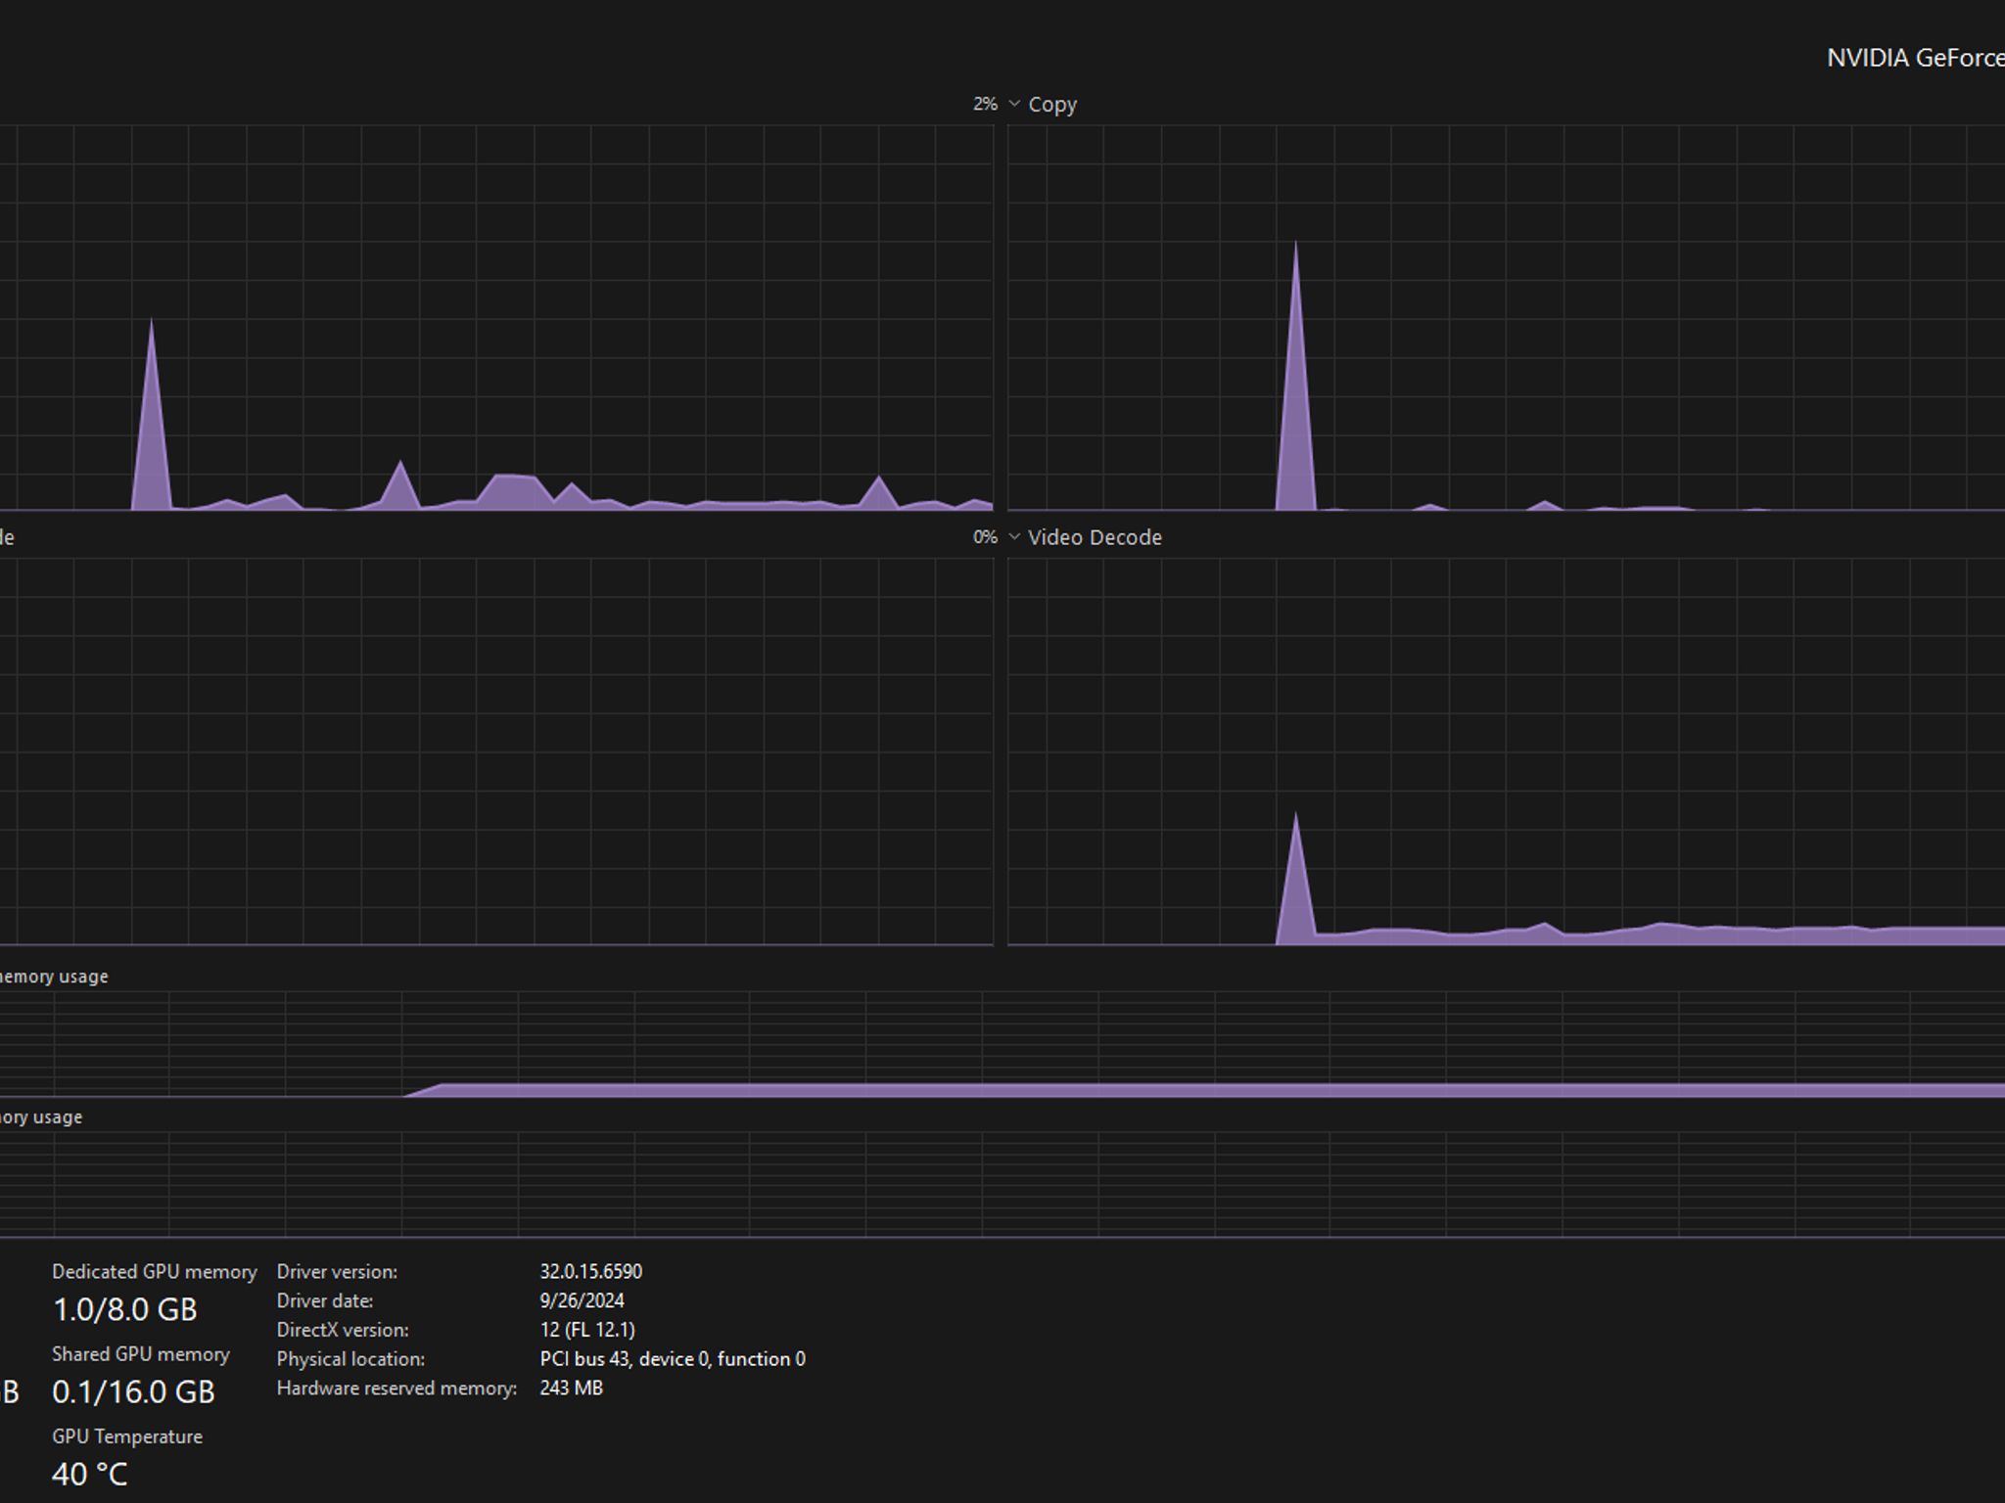Click the NVIDIA GeForce GPU name heading
This screenshot has height=1503, width=2005.
tap(1915, 58)
